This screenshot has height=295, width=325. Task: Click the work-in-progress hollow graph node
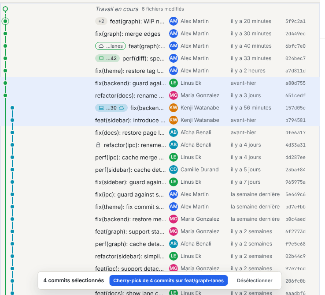point(5,9)
